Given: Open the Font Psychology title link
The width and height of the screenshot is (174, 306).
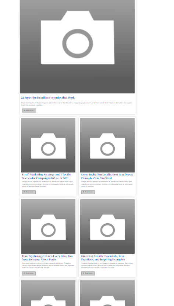Looking at the screenshot, I should 47,258.
